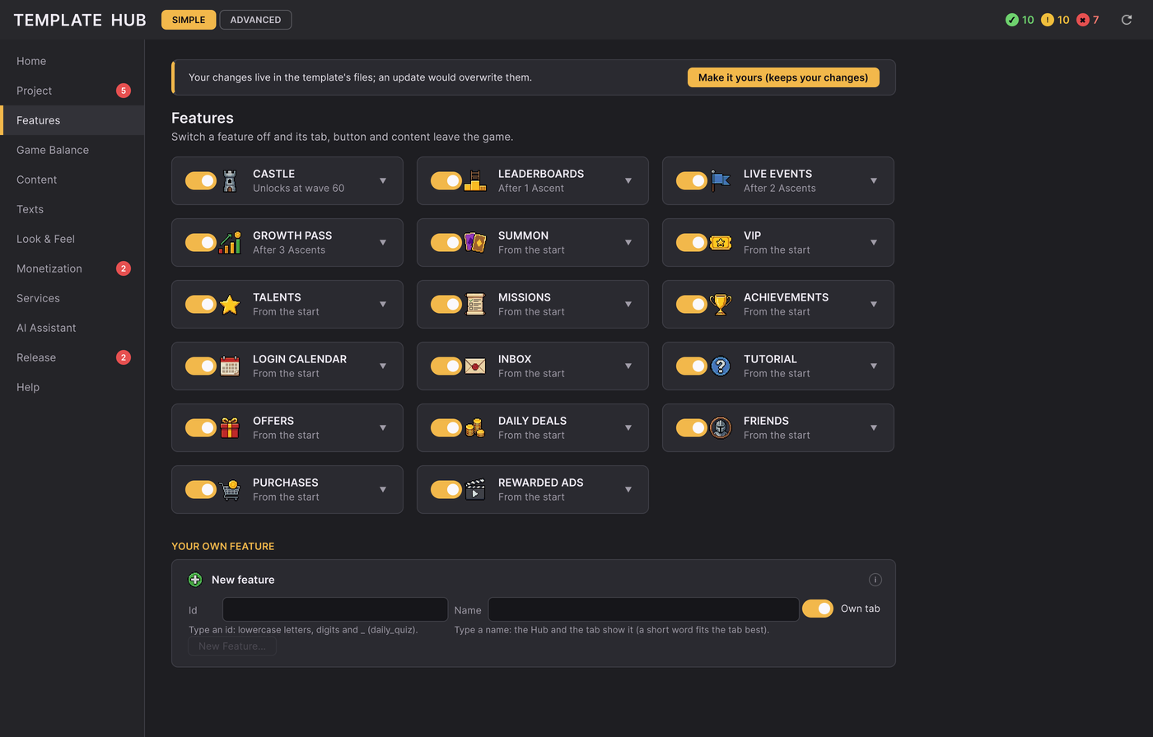Image resolution: width=1153 pixels, height=737 pixels.
Task: Click the Purchases shopping cart icon
Action: click(x=230, y=489)
